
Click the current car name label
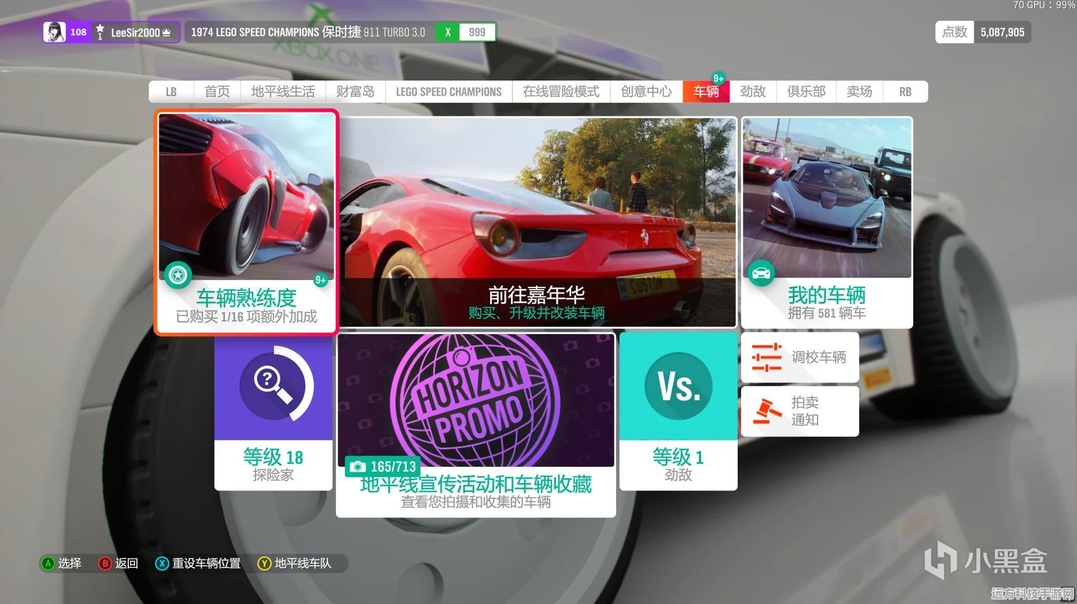pos(308,32)
